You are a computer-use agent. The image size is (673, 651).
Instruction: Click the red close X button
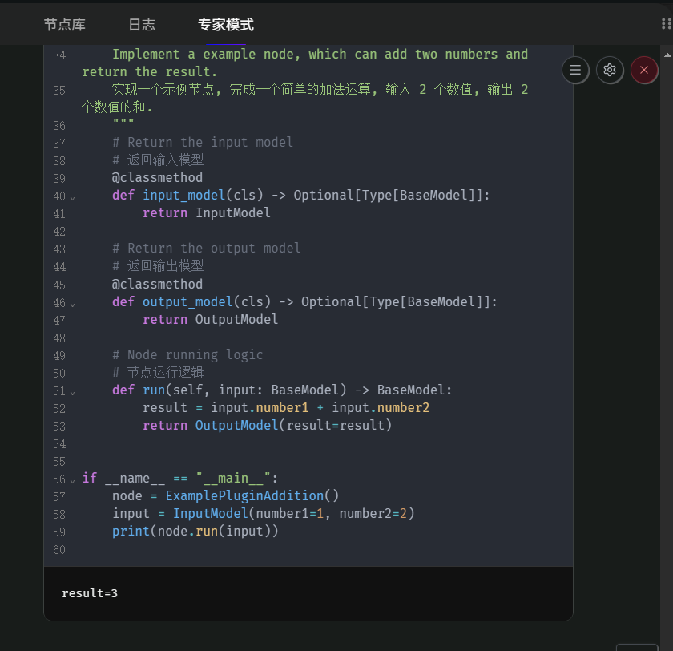[644, 70]
